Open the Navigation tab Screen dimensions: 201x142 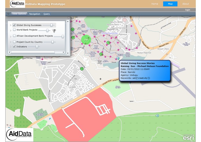pyautogui.click(x=35, y=14)
